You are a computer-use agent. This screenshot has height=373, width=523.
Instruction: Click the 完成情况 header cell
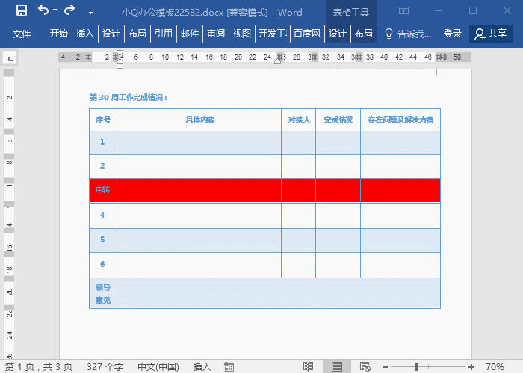point(338,119)
